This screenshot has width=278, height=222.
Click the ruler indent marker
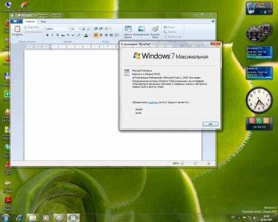[x=50, y=47]
